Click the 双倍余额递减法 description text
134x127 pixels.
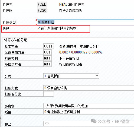click(x=70, y=11)
